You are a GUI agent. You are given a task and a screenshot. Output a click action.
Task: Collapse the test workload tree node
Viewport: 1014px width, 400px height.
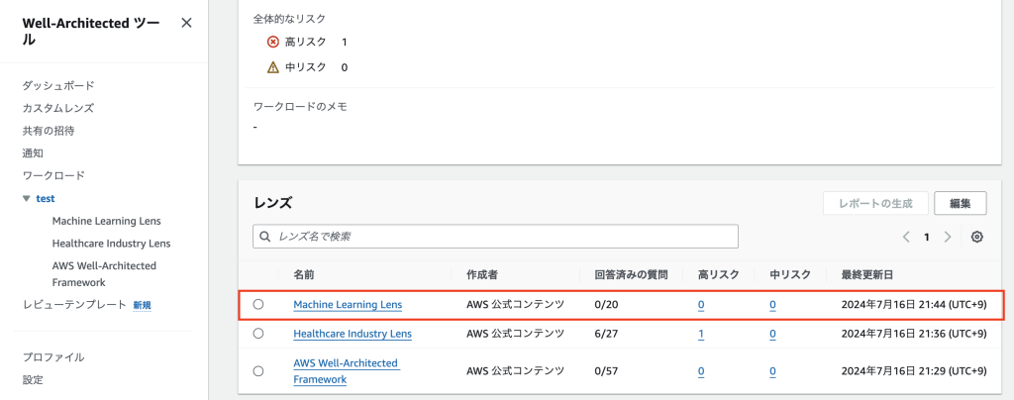tap(26, 199)
